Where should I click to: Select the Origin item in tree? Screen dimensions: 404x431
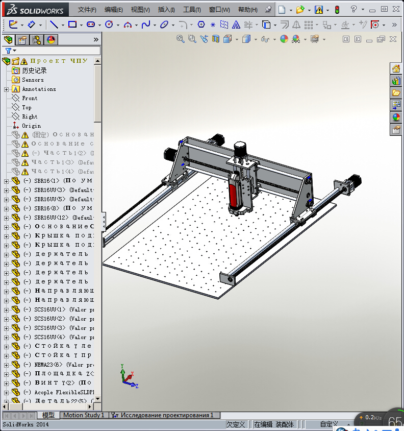[x=31, y=126]
